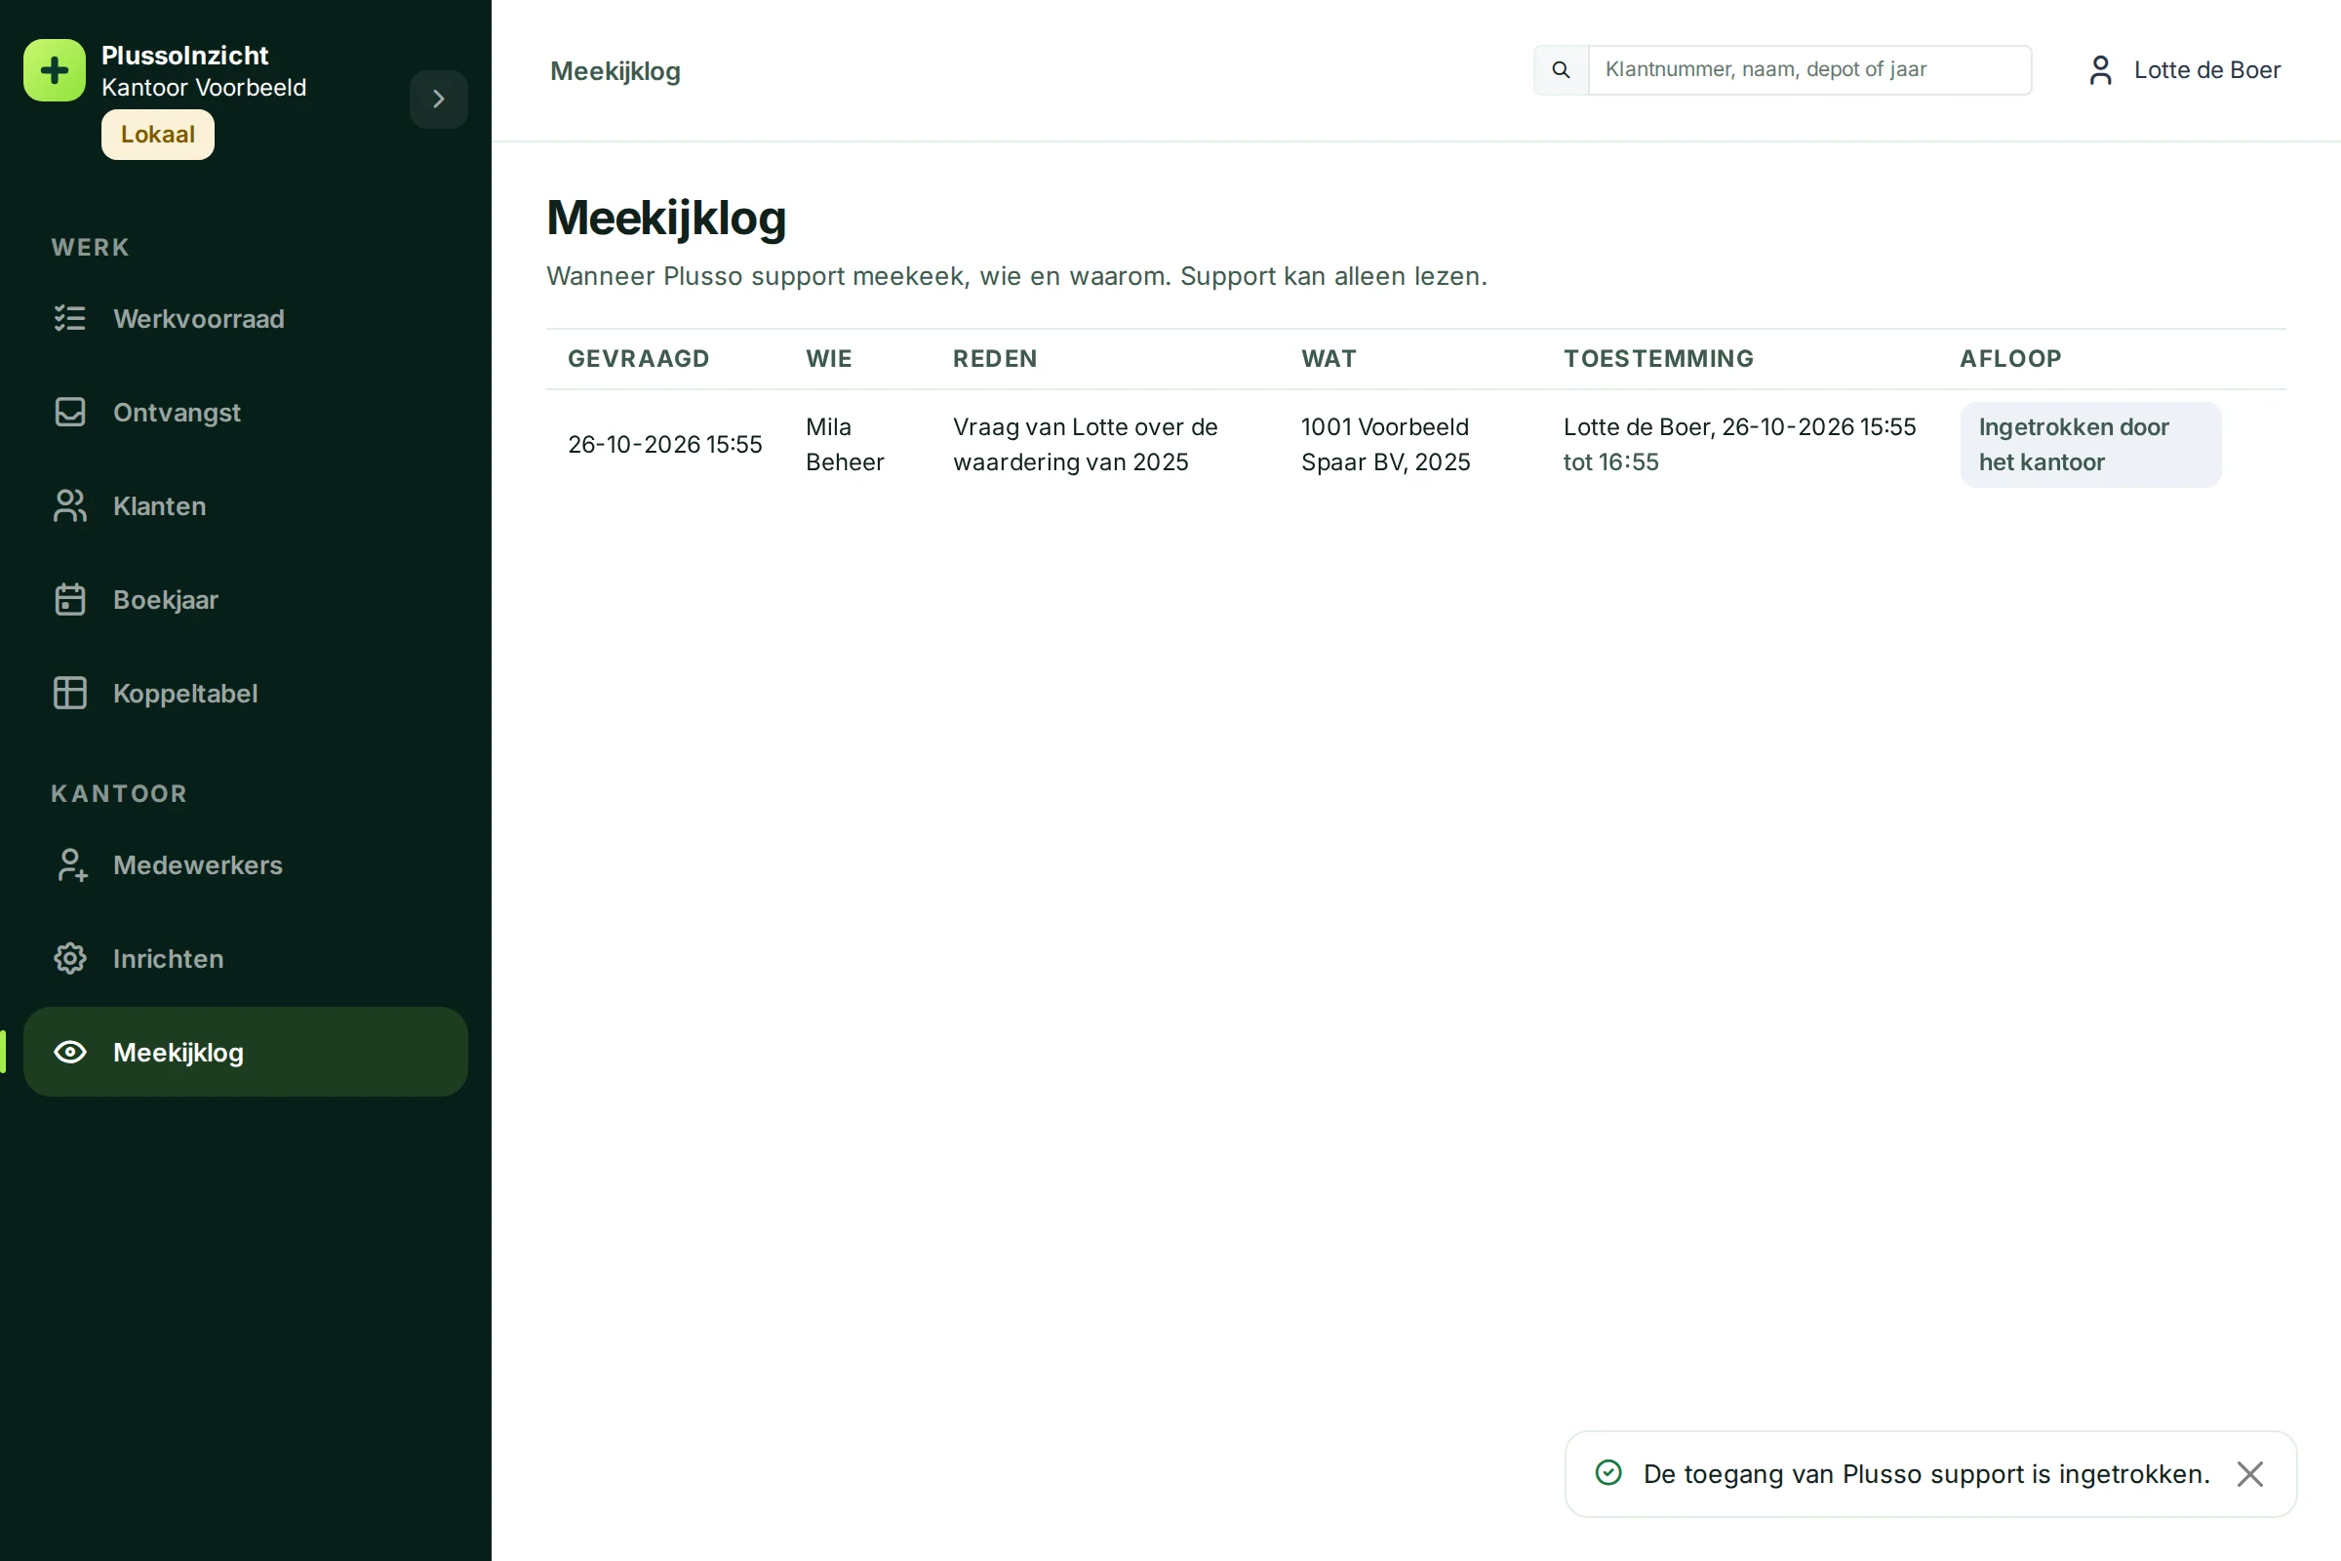Click the date 26-10-2026 15:55 in Gevraagd column
Screen dimensions: 2341x1561
665,445
